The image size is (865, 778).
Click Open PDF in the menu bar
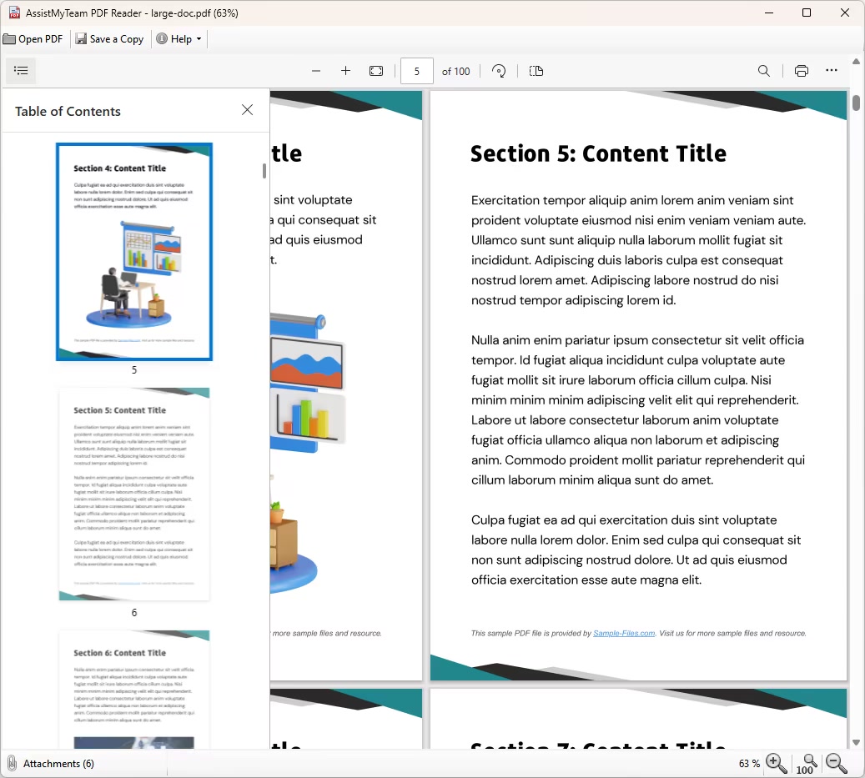tap(33, 39)
